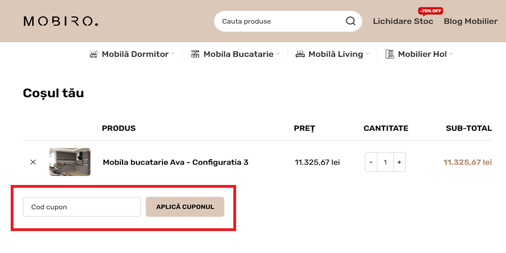The height and width of the screenshot is (253, 506).
Task: Expand the Mobilă Dormitor chevron
Action: [x=173, y=54]
